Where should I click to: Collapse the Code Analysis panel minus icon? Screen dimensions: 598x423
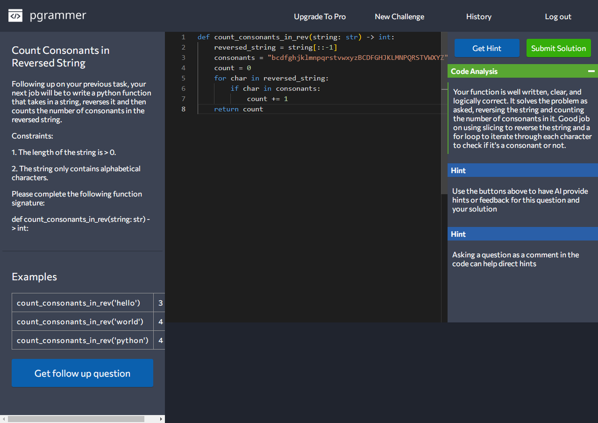(591, 71)
